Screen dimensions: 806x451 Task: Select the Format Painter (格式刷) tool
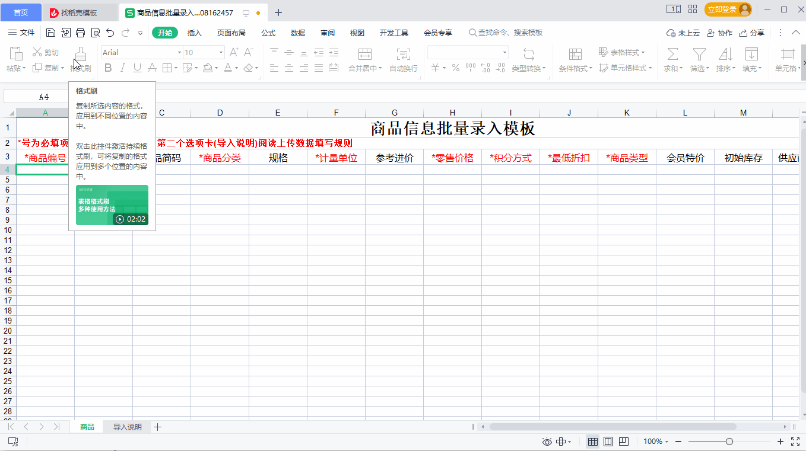80,59
